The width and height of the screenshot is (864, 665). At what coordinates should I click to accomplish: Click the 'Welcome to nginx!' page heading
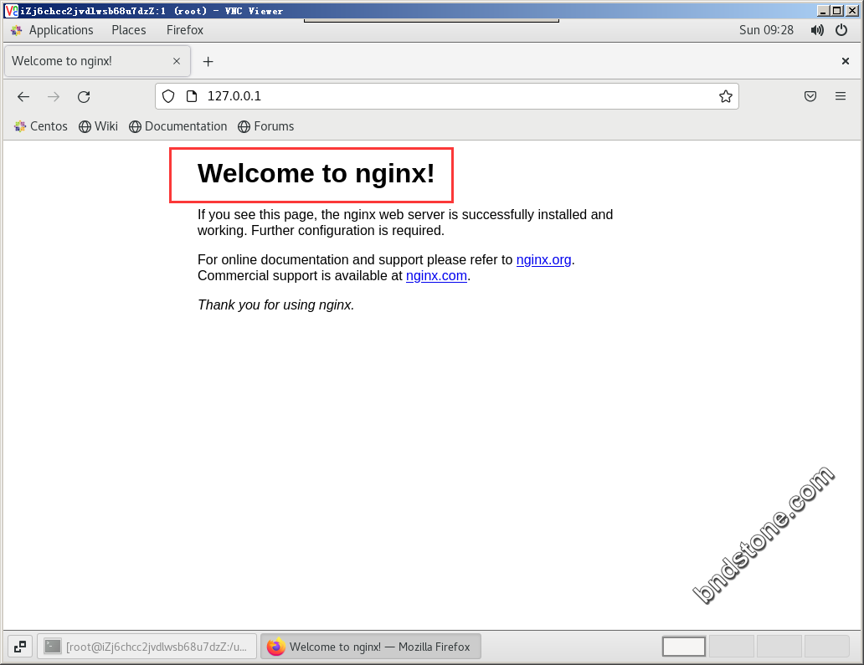316,173
